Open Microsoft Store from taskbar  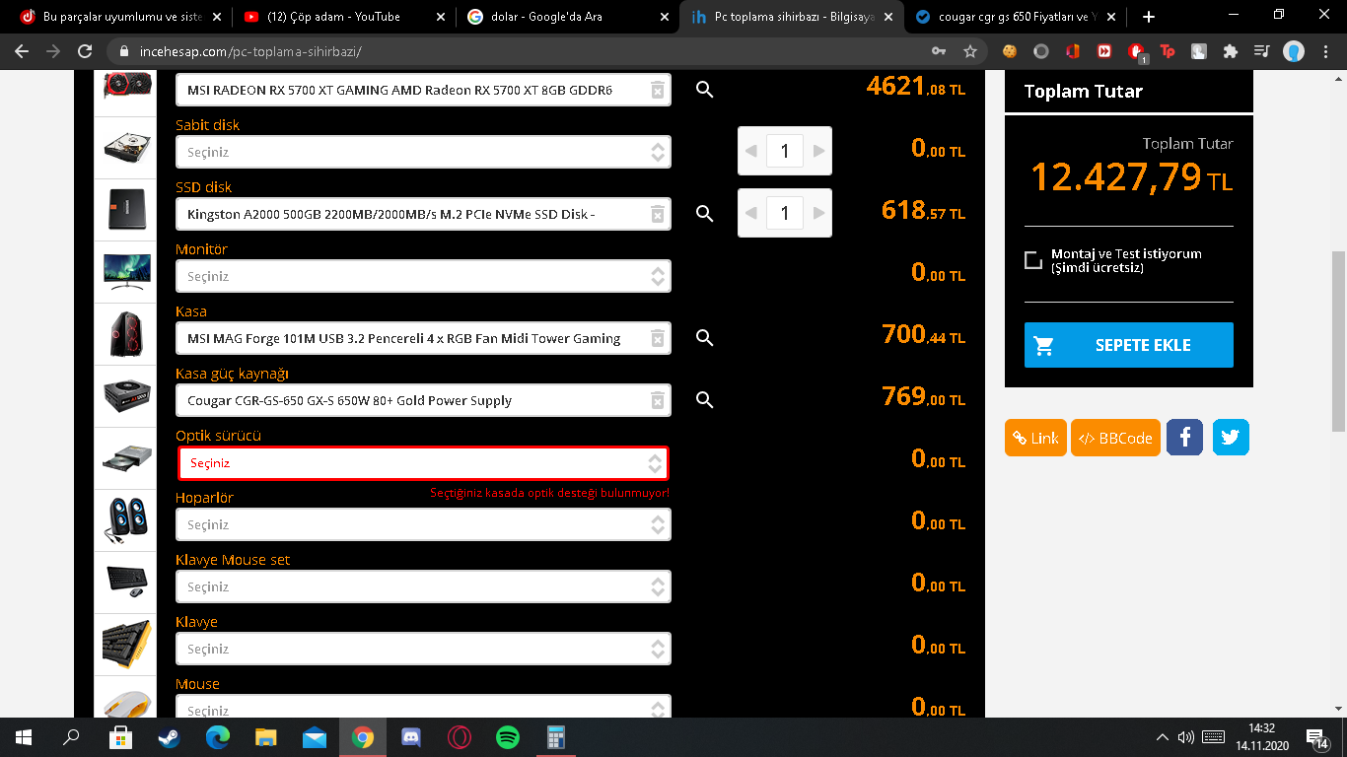[x=121, y=736]
